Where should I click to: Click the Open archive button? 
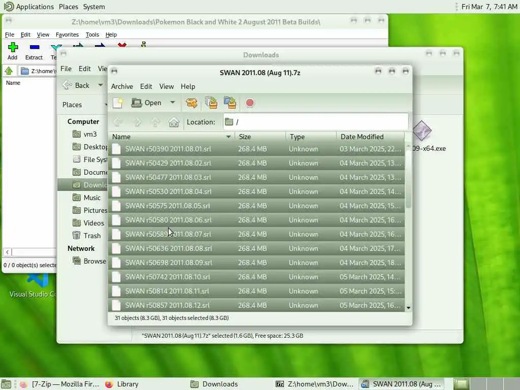[146, 103]
